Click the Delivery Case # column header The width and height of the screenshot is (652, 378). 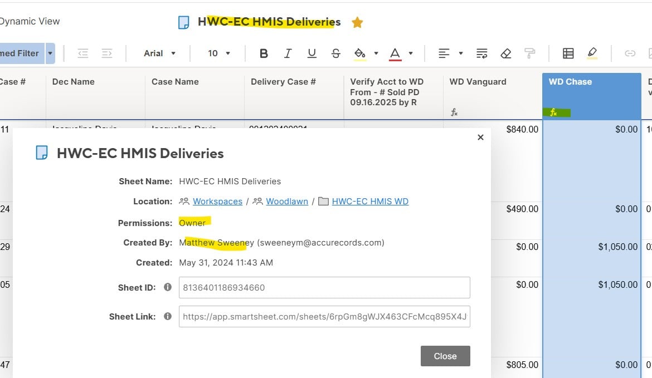coord(294,96)
